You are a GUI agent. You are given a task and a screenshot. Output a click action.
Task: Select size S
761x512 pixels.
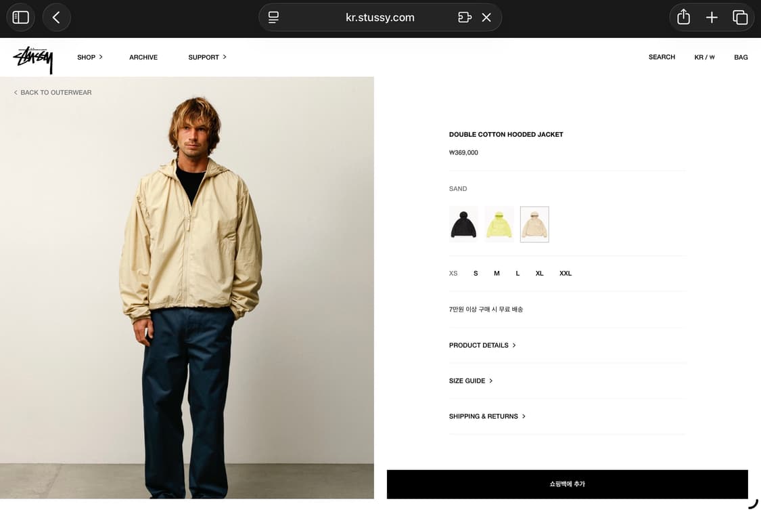coord(476,274)
